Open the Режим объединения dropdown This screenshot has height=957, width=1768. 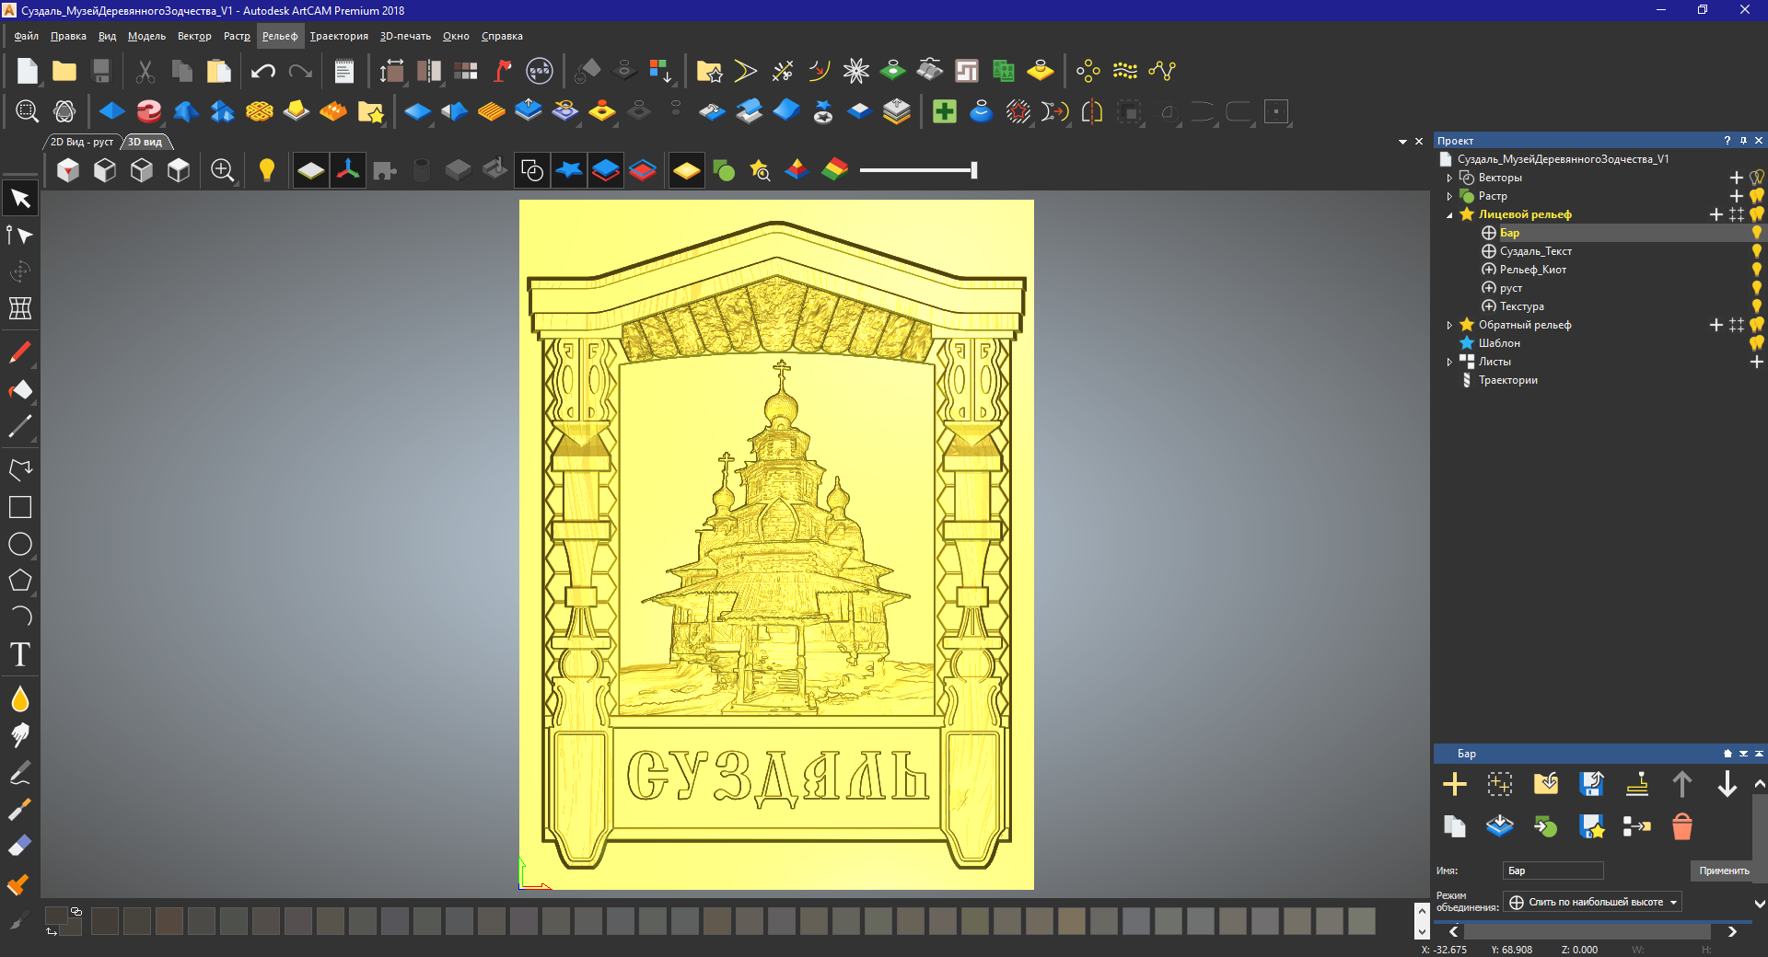tap(1592, 902)
